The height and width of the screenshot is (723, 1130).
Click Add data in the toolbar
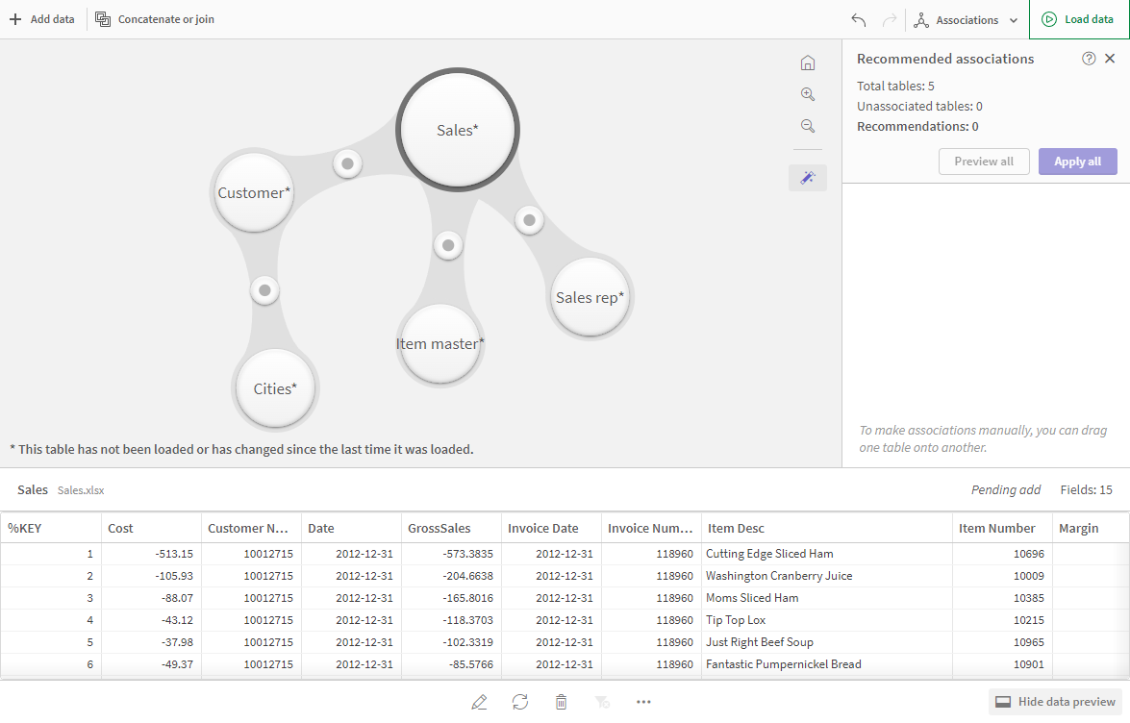42,19
